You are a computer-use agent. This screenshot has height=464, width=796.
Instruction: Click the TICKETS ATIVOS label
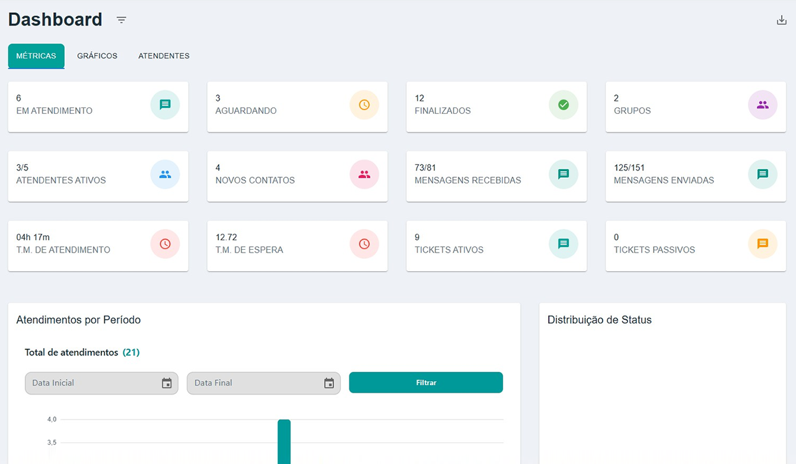pyautogui.click(x=449, y=250)
